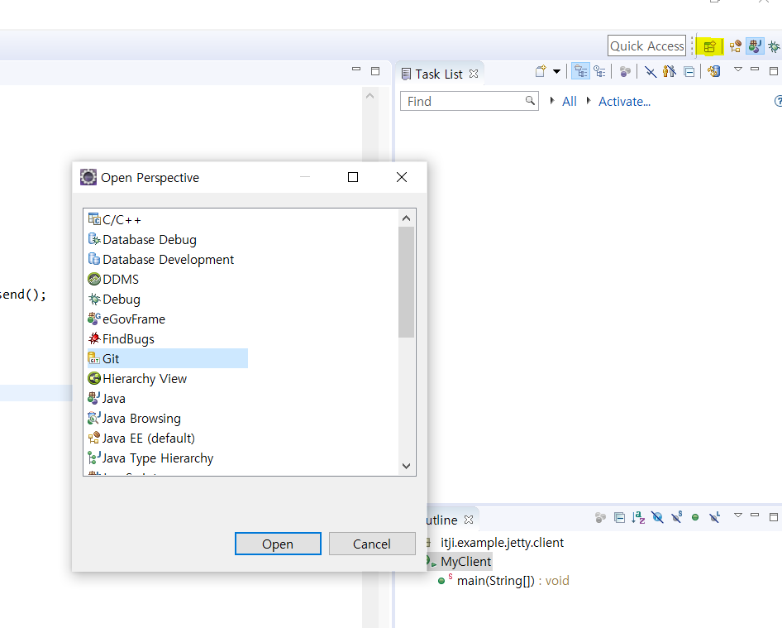Image resolution: width=782 pixels, height=628 pixels.
Task: Select Database Debug perspective
Action: (x=142, y=240)
